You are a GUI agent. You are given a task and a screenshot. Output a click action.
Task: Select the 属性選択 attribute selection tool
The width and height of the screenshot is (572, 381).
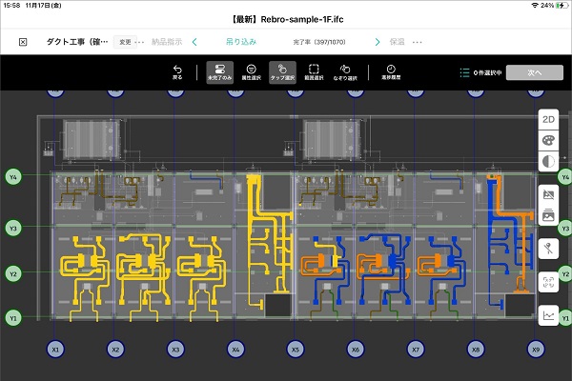[x=249, y=72]
